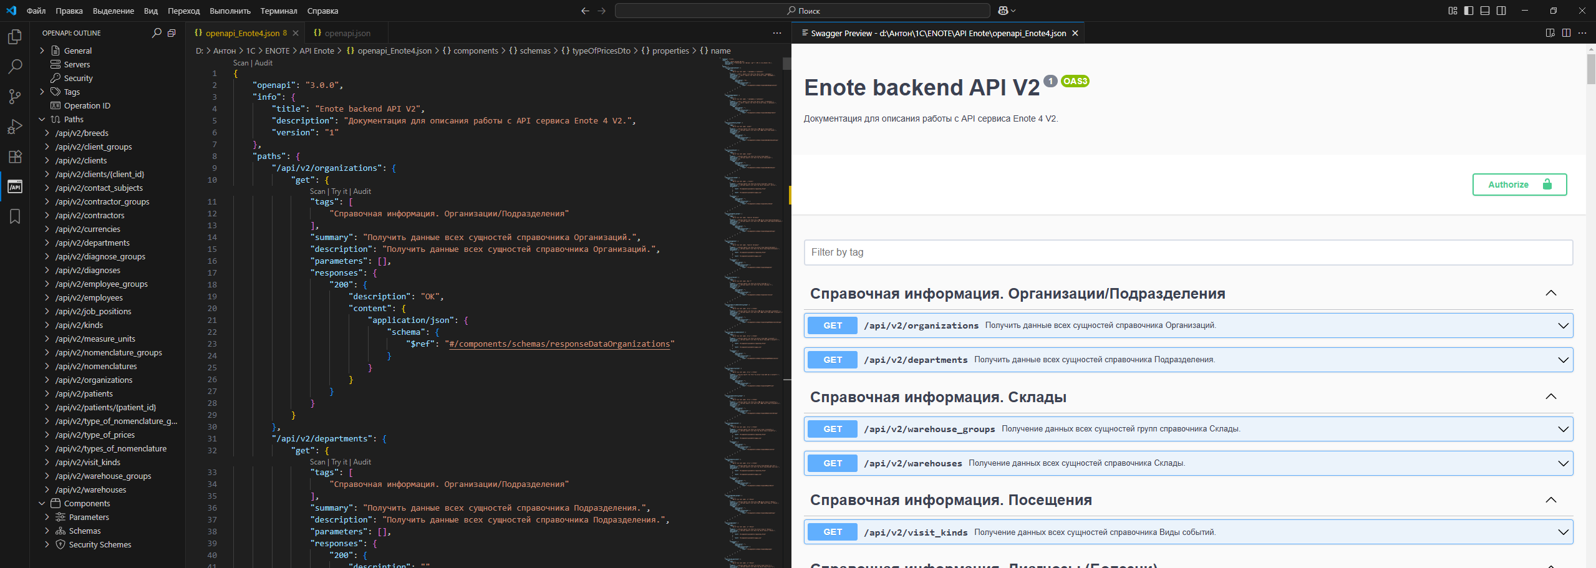Click the Authorize lock button
1596x568 pixels.
[x=1519, y=185]
